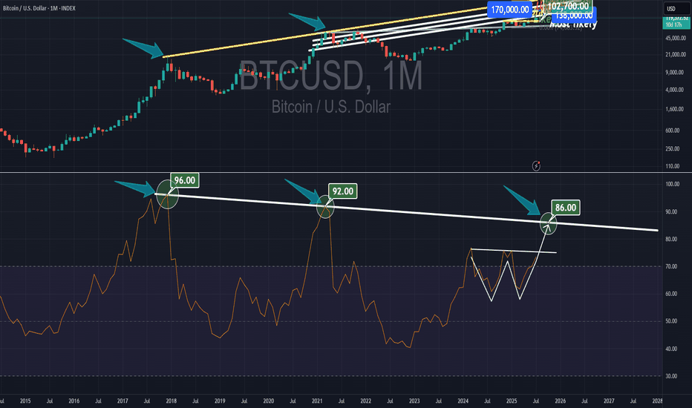The width and height of the screenshot is (692, 408).
Task: Click 100.00 on the RSI scale
Action: [x=673, y=185]
